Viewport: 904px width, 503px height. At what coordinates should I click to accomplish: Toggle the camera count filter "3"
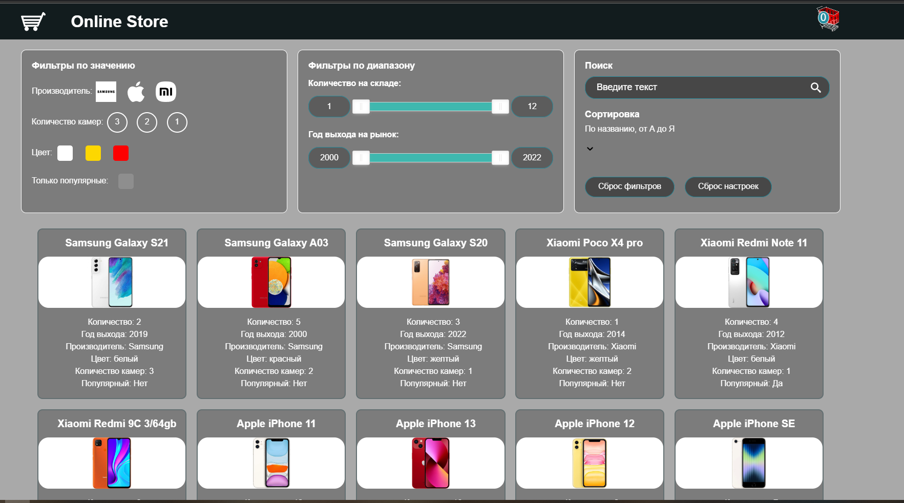[117, 122]
